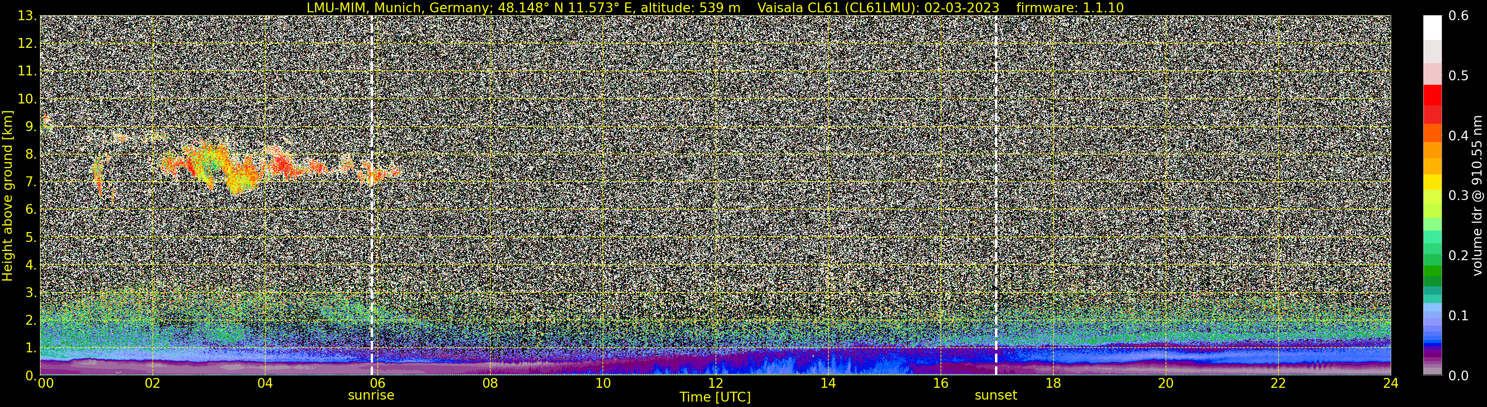Click the time axis tick label '00'
Image resolution: width=1487 pixels, height=407 pixels.
point(45,383)
